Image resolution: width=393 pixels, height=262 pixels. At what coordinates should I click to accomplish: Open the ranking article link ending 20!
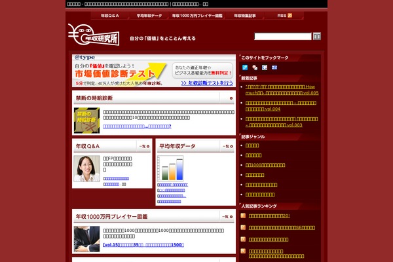click(x=269, y=216)
